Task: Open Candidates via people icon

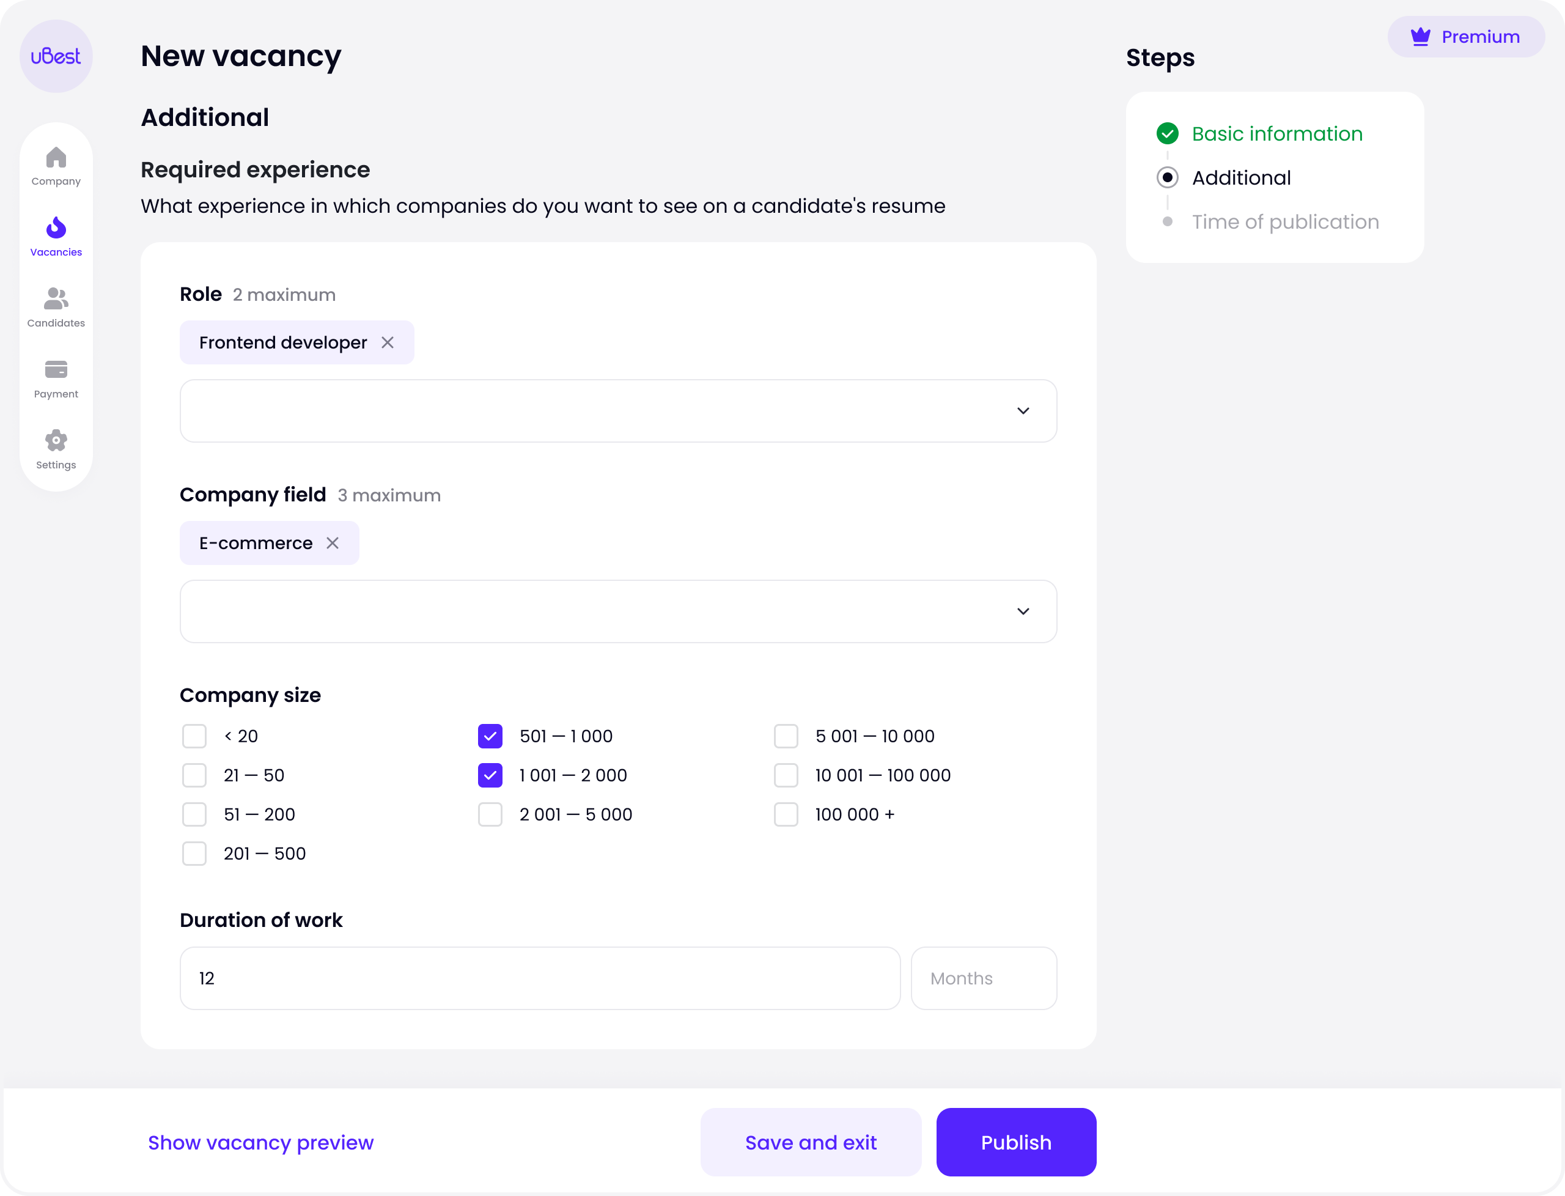Action: [x=56, y=298]
